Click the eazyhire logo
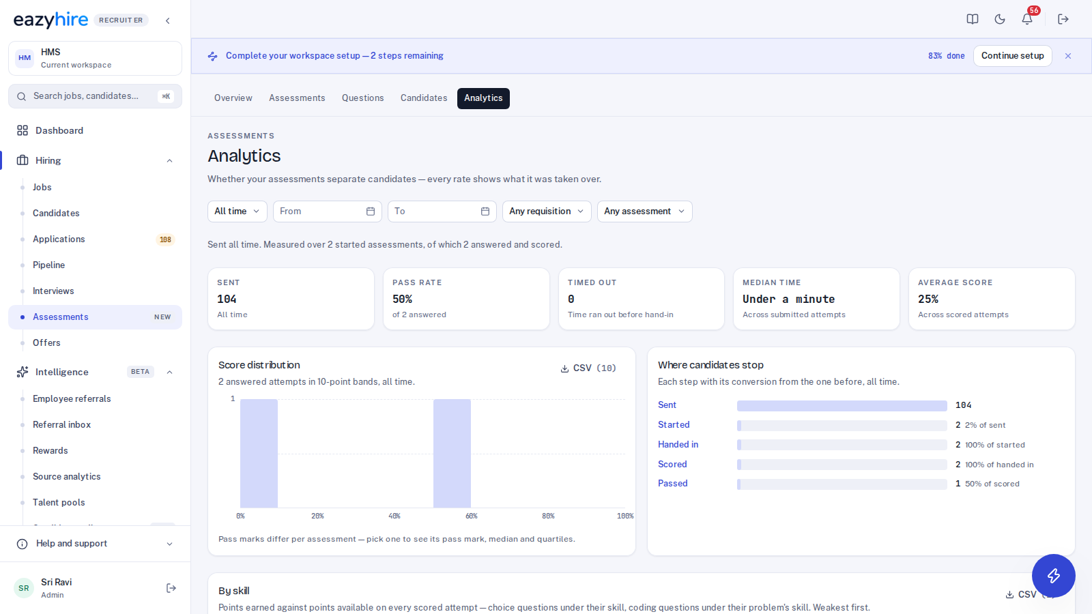 click(x=51, y=20)
